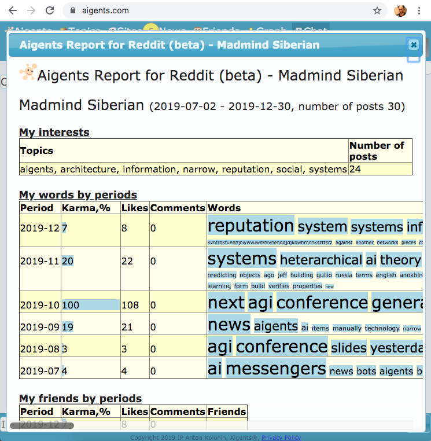Click the word 'slides' in 2019-08 row
The height and width of the screenshot is (441, 431).
pos(349,348)
